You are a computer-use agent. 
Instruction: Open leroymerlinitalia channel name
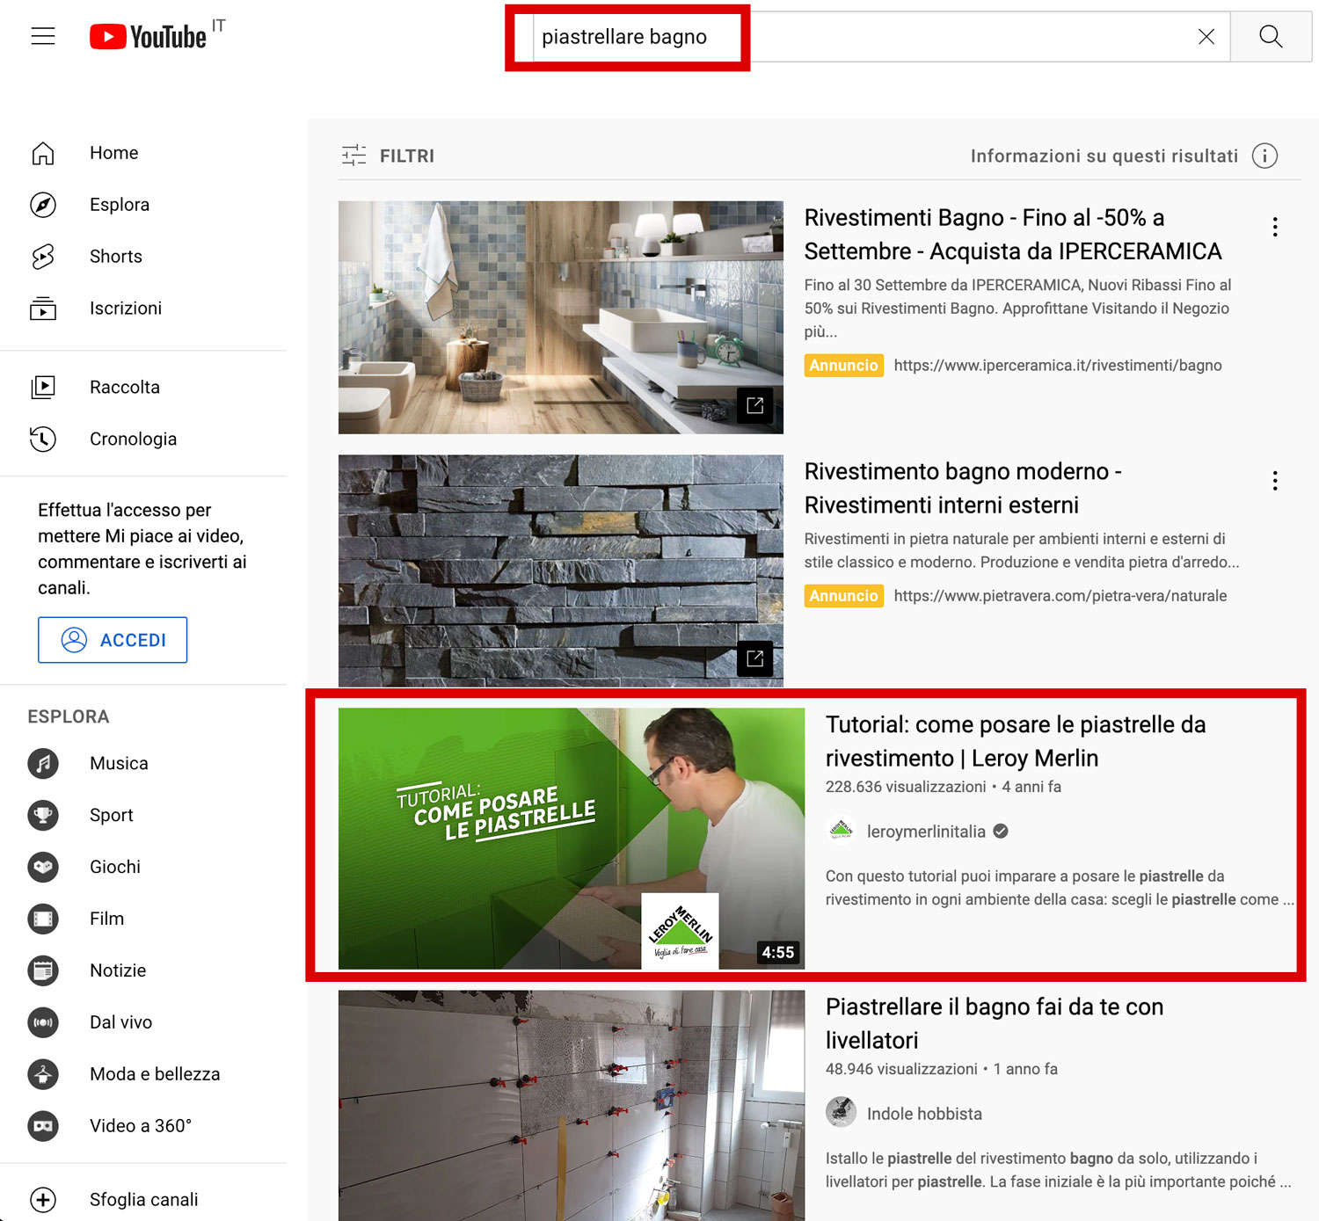pos(926,832)
